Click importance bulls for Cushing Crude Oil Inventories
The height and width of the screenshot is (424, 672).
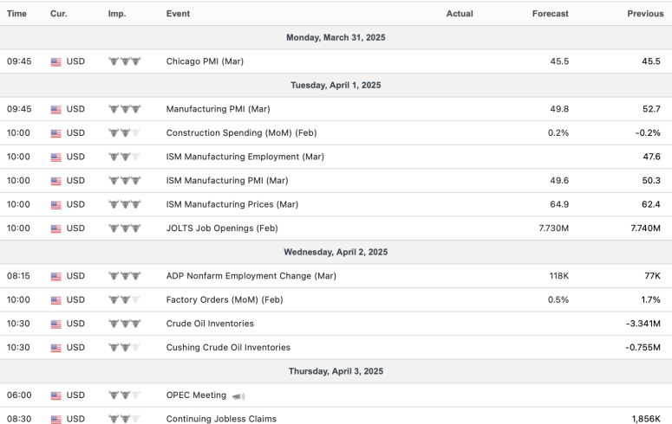125,347
